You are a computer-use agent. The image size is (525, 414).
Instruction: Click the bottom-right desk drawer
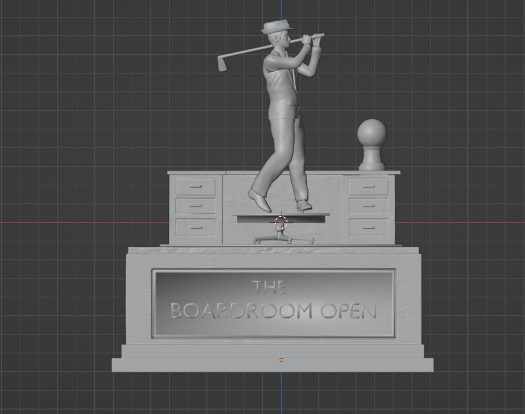(368, 227)
